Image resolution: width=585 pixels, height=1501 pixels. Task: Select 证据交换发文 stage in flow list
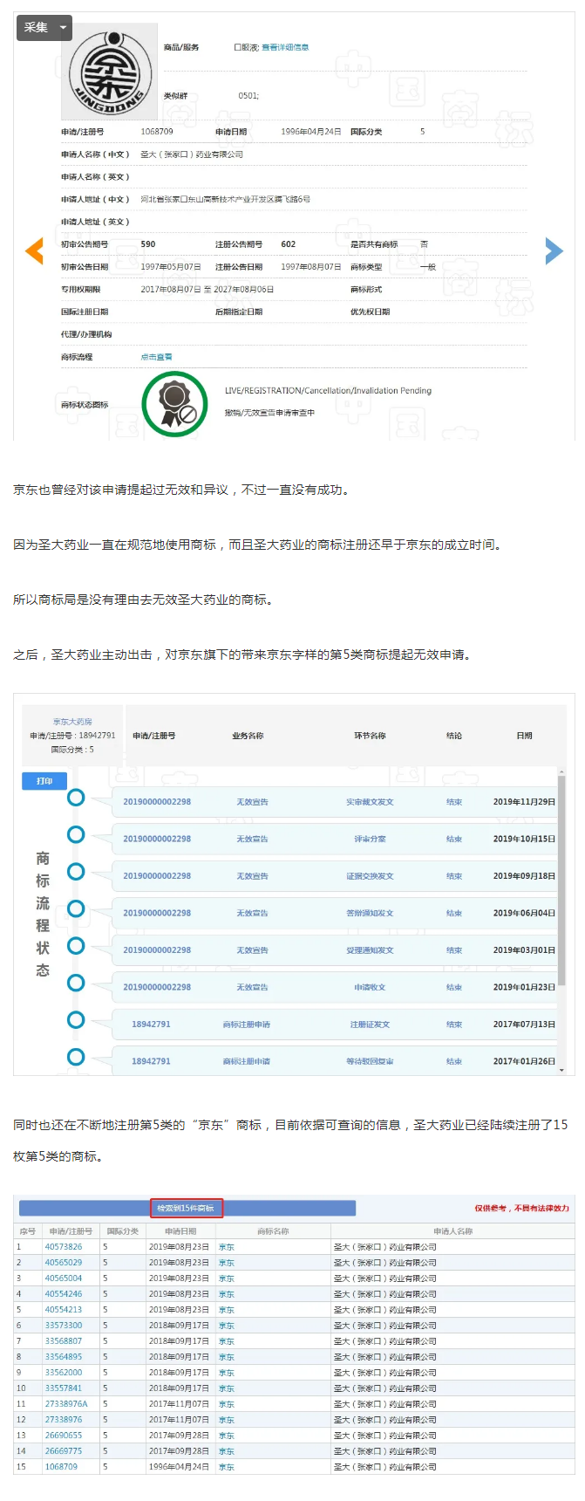pos(370,876)
